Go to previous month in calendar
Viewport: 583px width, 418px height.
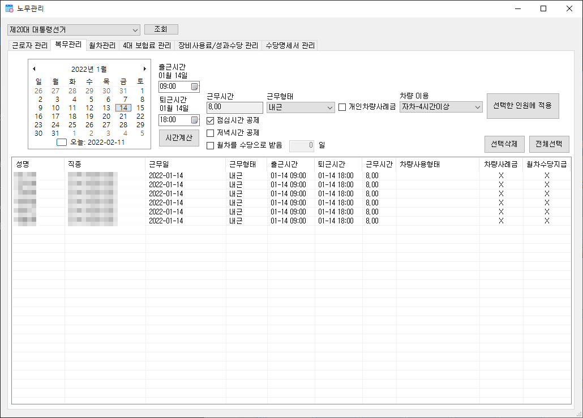pyautogui.click(x=34, y=69)
